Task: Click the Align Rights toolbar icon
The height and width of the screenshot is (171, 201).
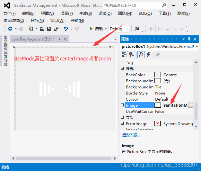Action: coord(174,29)
